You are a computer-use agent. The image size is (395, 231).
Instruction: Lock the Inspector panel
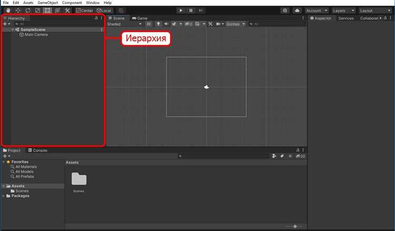click(x=385, y=18)
